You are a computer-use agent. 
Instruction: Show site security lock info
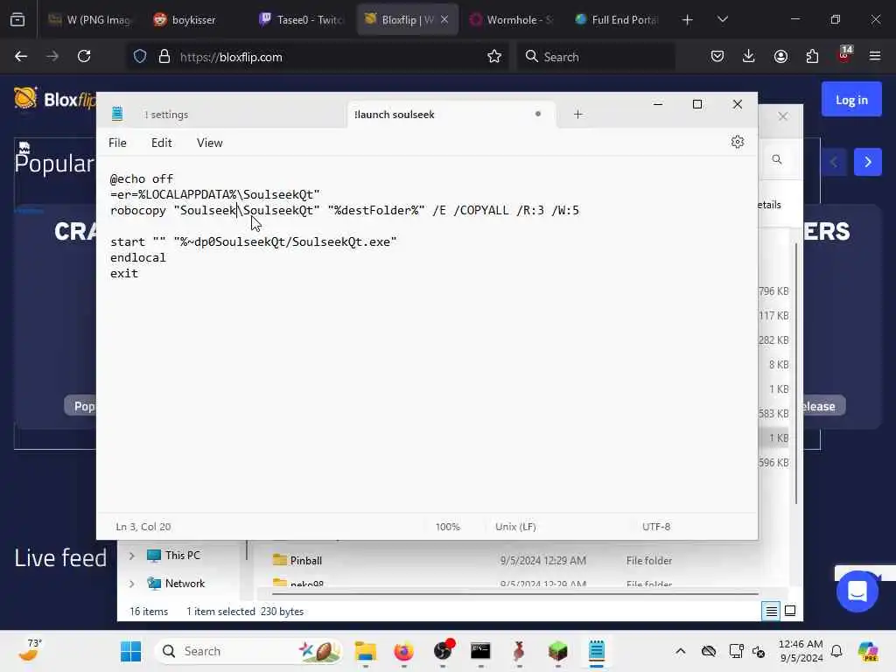click(164, 57)
